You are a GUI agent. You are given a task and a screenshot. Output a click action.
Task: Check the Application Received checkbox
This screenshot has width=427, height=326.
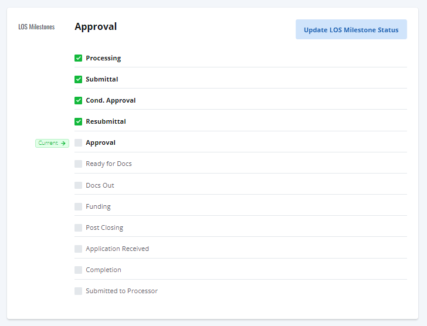79,249
